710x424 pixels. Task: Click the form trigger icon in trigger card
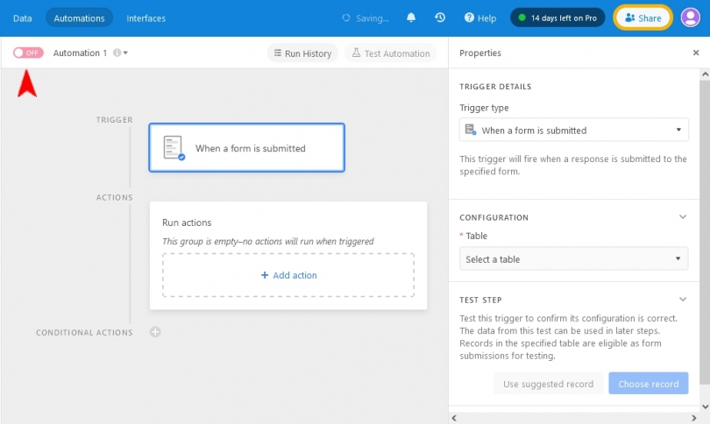point(174,148)
